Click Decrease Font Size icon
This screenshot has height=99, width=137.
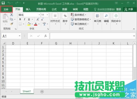(42, 19)
